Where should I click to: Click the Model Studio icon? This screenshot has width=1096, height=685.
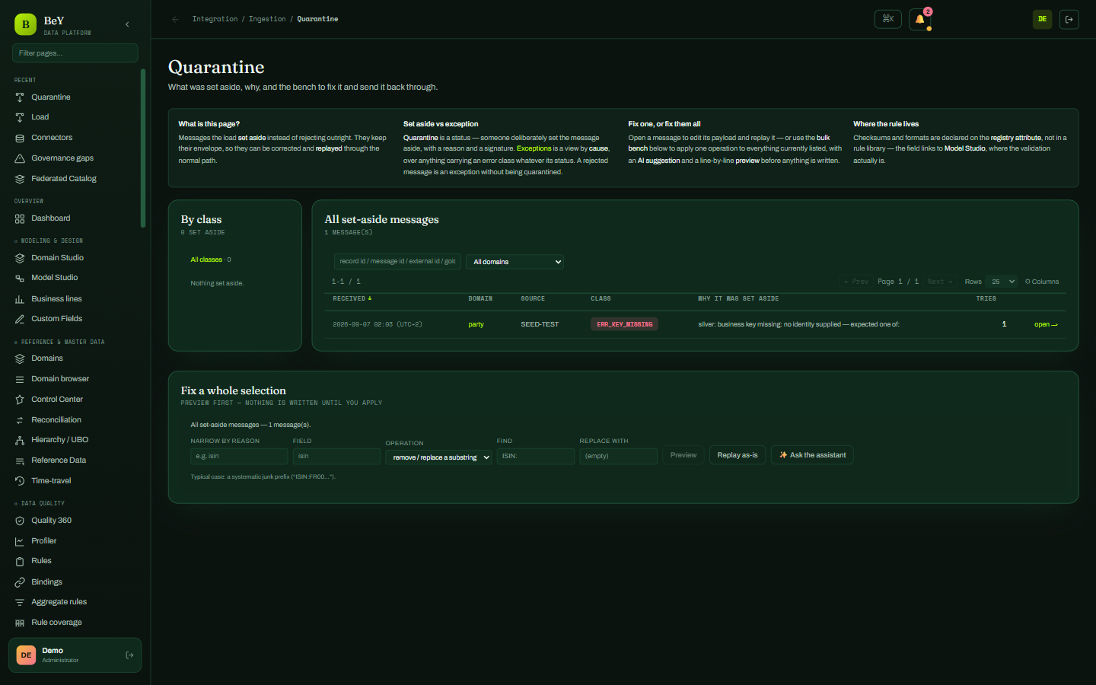pyautogui.click(x=20, y=278)
